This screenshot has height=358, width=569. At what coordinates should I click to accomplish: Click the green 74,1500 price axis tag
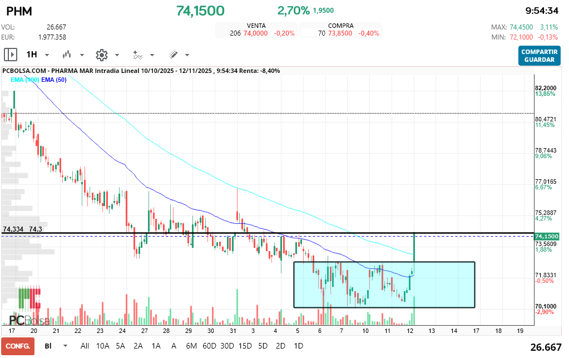click(547, 237)
